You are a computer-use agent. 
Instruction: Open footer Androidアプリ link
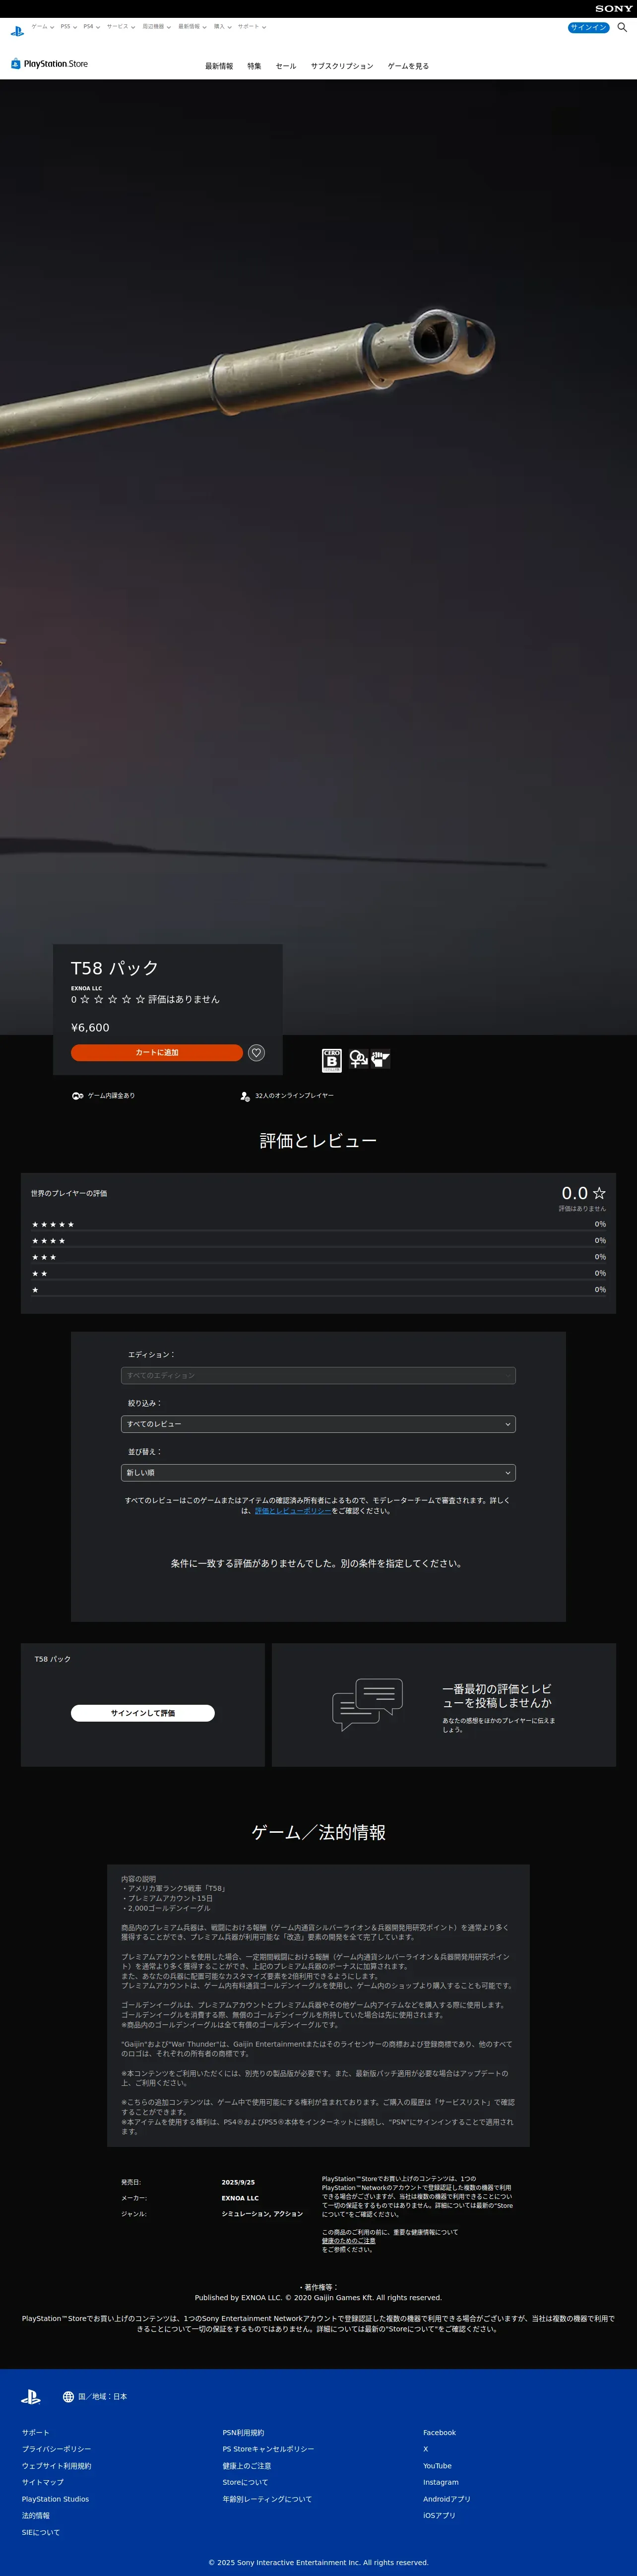447,2499
